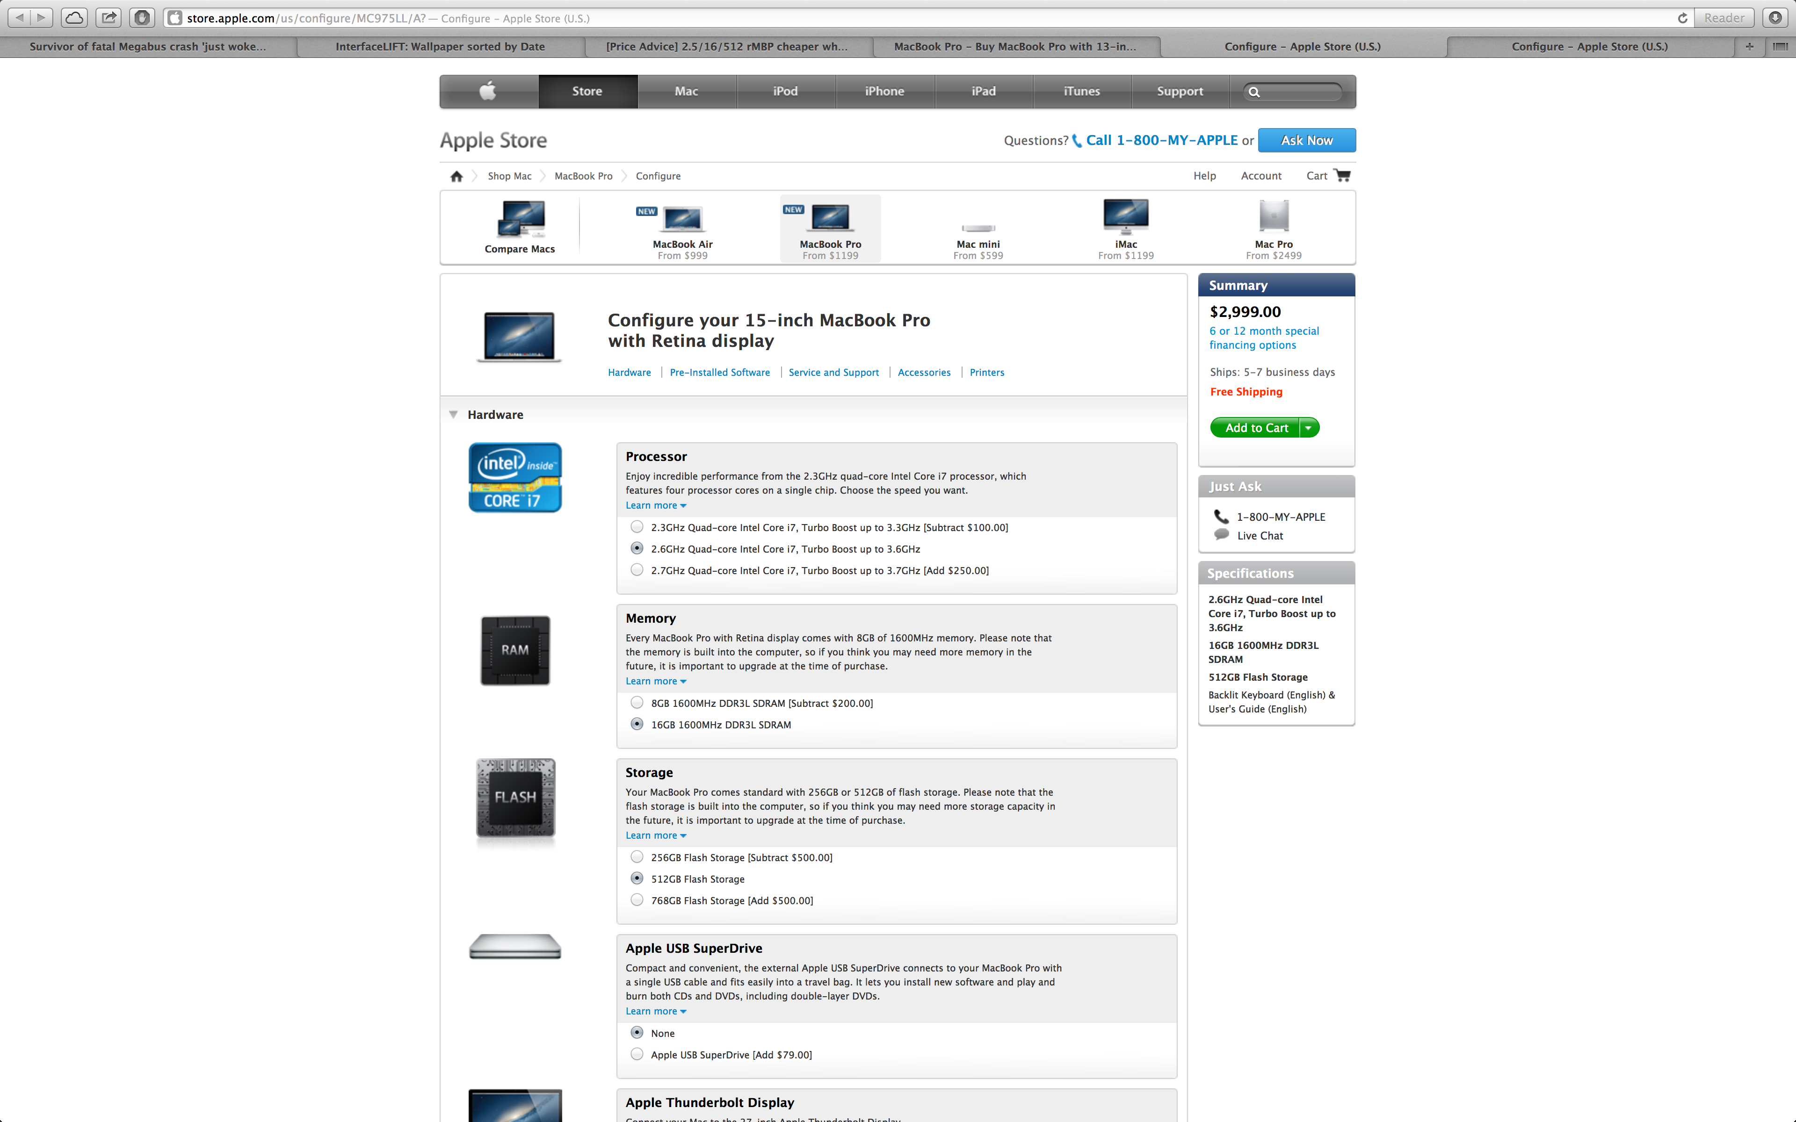Viewport: 1796px width, 1122px height.
Task: Switch to InterfaceLIFT Wallpaper browser tab
Action: [x=440, y=47]
